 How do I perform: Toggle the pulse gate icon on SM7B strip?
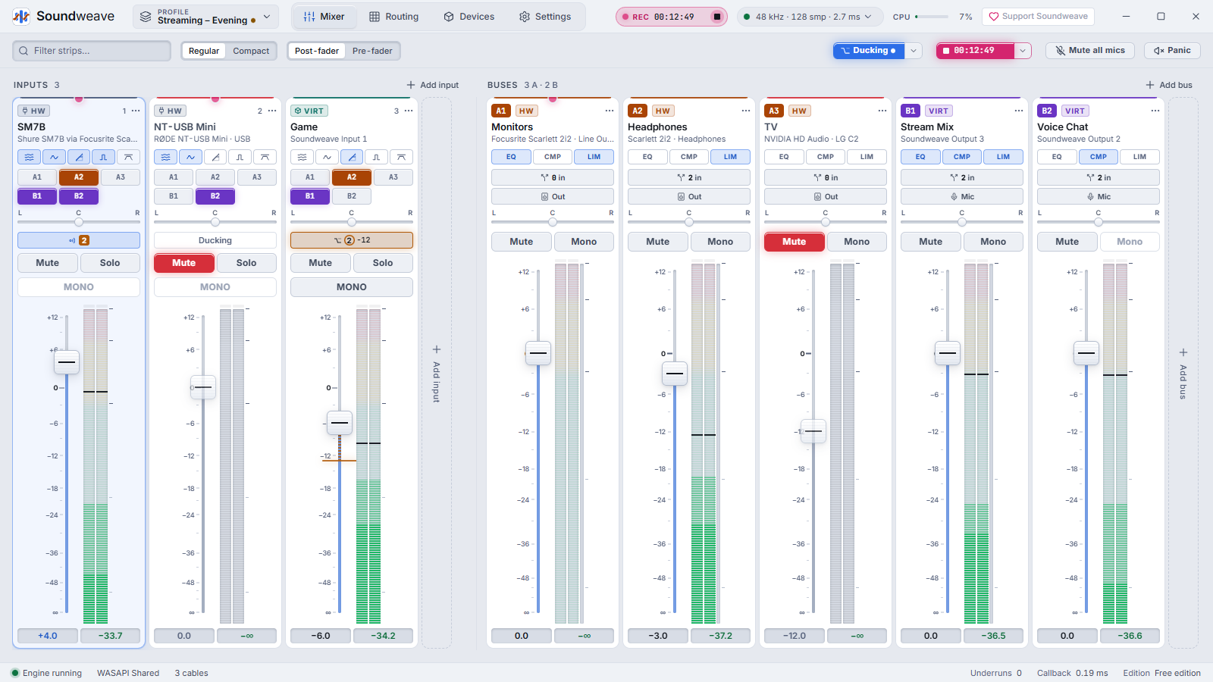(103, 157)
